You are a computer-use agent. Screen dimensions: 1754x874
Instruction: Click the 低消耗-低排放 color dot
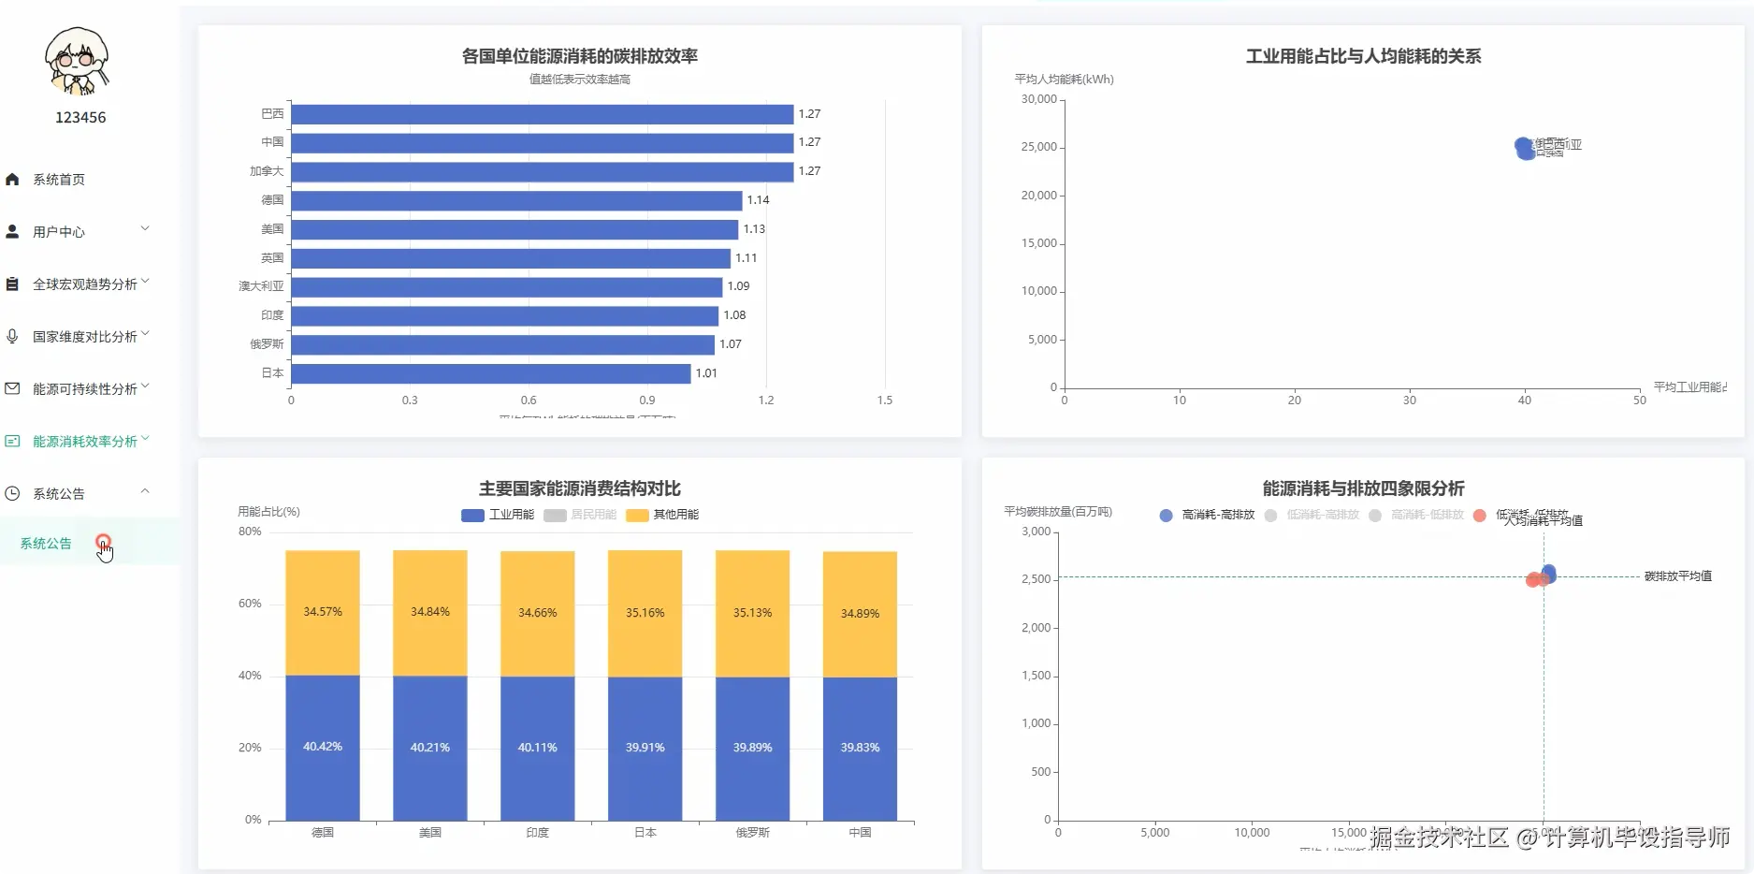1481,516
